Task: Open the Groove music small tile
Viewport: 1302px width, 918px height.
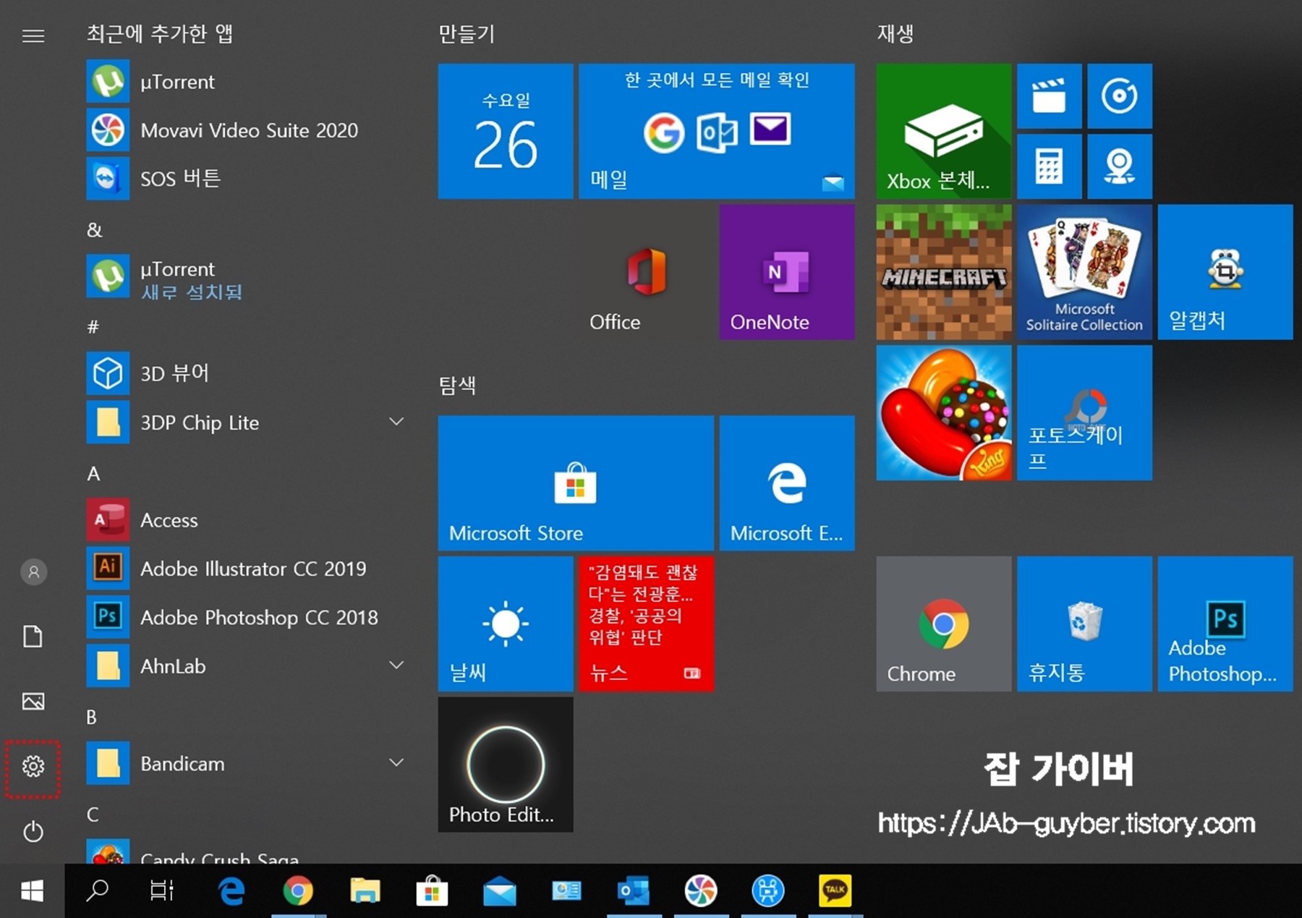Action: [x=1120, y=96]
